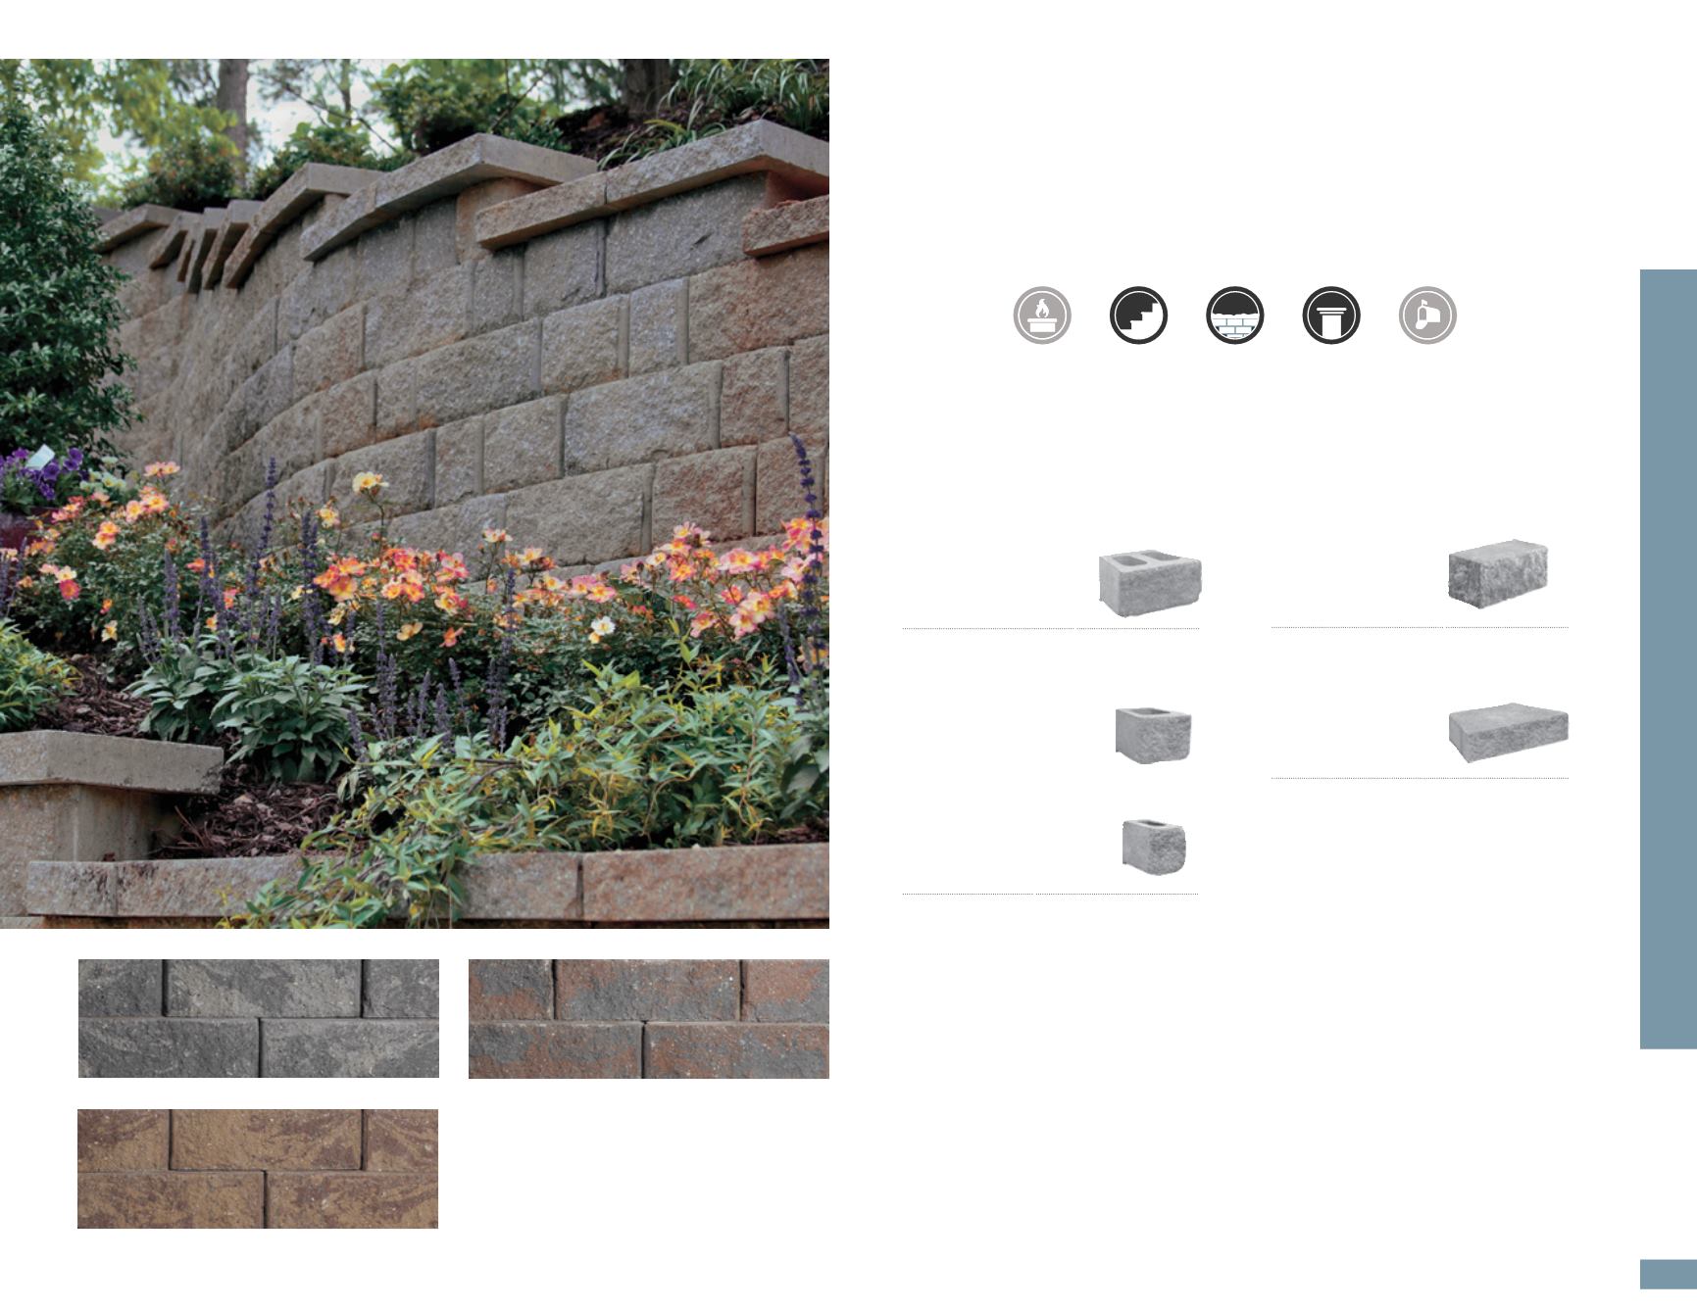This screenshot has width=1697, height=1311.
Task: Click the fire pit application icon
Action: (x=1042, y=316)
